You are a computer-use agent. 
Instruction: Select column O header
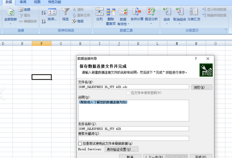[x=215, y=44]
